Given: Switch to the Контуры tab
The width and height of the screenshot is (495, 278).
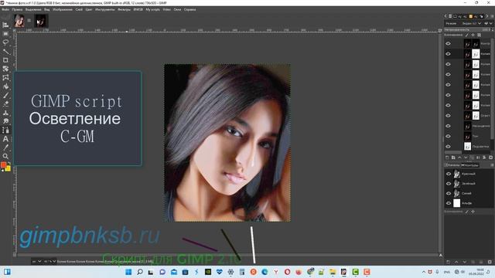Looking at the screenshot, I should tap(470, 165).
